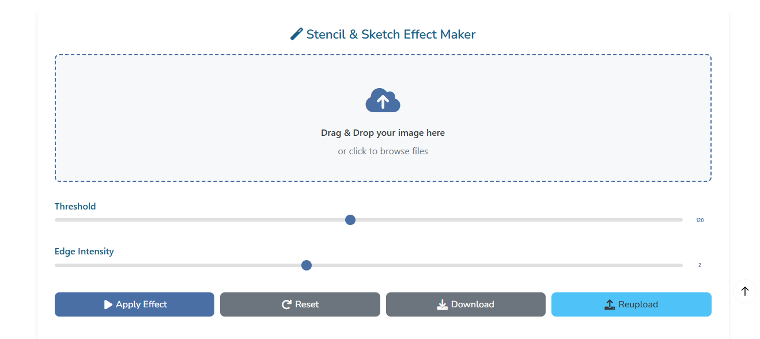Apply the effect with the blue button
Screen dimensions: 760x339
[x=134, y=304]
